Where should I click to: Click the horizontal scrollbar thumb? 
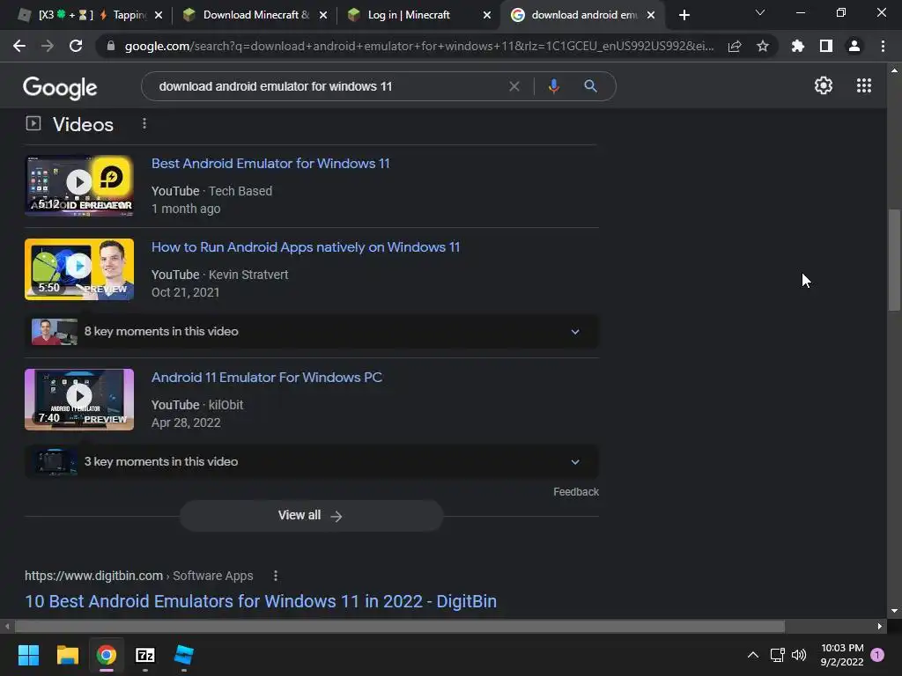(x=400, y=626)
